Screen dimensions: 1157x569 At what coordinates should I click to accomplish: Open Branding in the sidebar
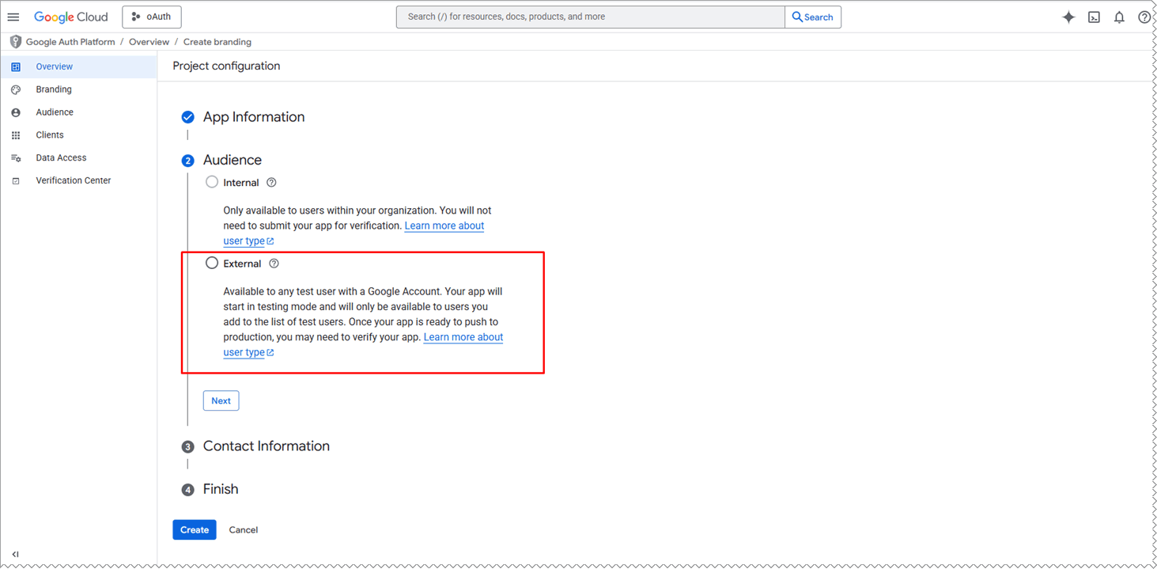click(x=78, y=89)
